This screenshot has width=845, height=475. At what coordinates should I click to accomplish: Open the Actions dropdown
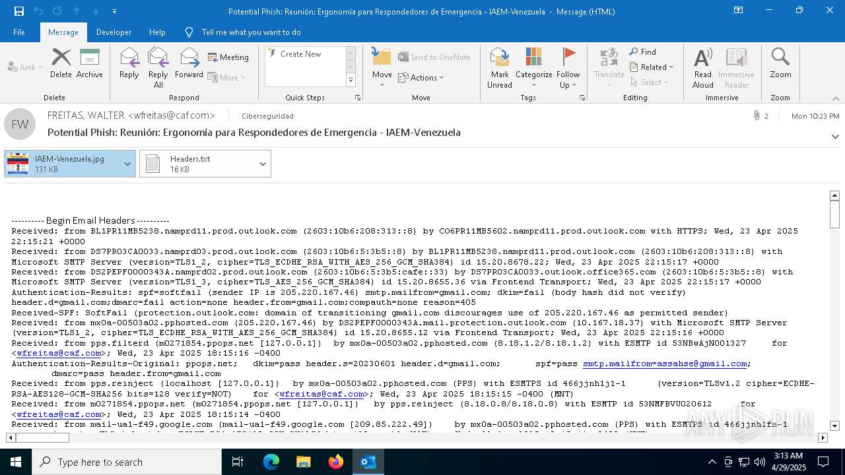point(421,77)
